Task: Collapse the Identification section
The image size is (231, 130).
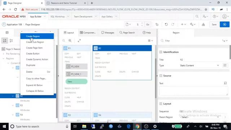Action: (161, 52)
